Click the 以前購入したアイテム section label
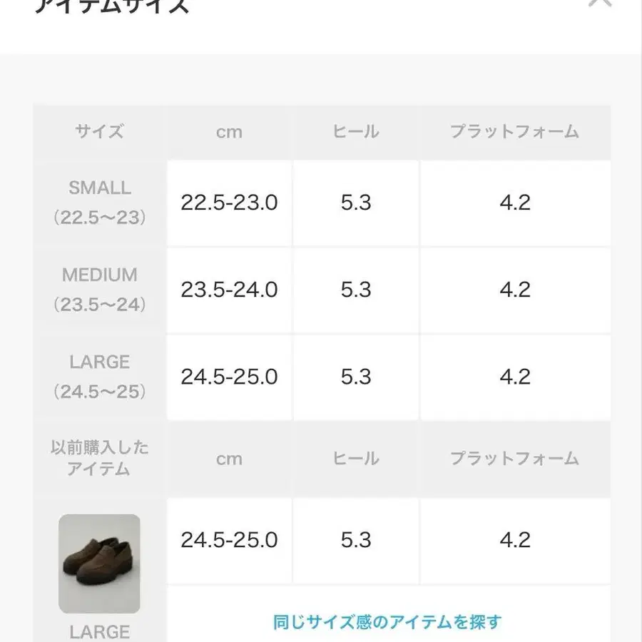 100,457
